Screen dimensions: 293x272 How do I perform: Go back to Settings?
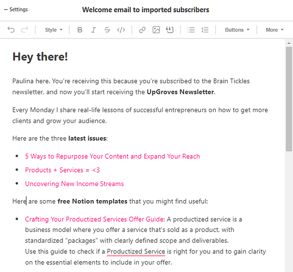[16, 9]
